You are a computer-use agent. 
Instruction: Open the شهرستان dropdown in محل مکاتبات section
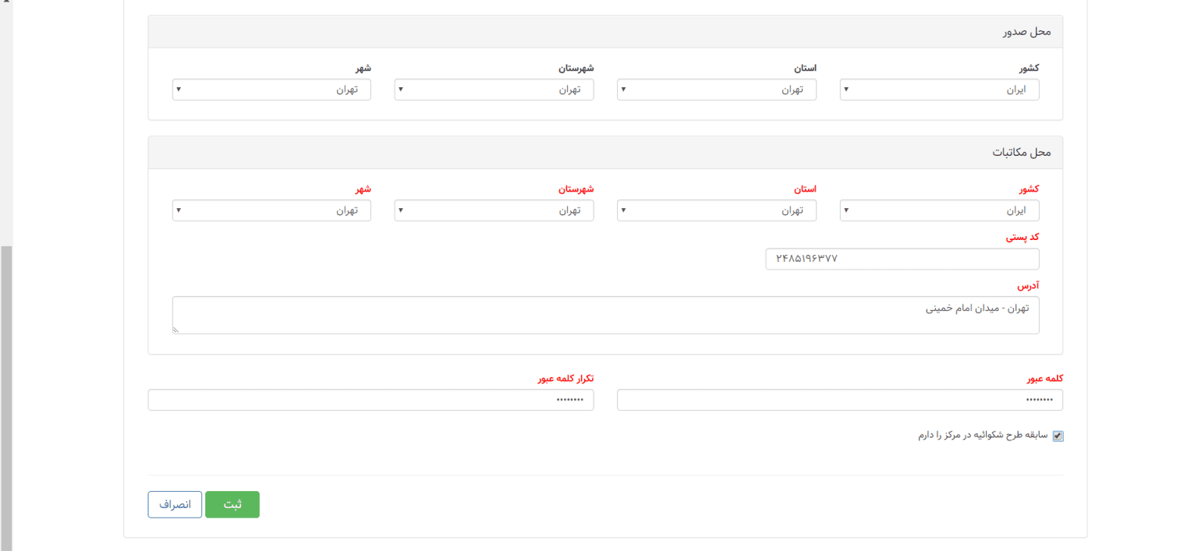(494, 210)
